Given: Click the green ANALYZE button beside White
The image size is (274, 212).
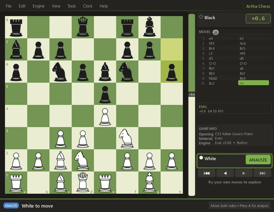Looking at the screenshot, I should [258, 160].
